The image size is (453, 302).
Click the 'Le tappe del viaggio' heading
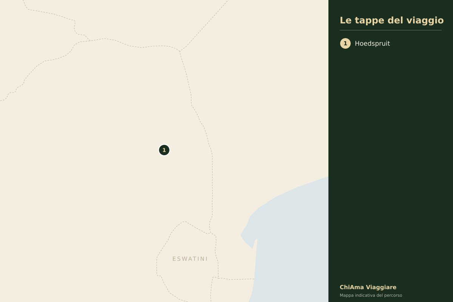[391, 20]
